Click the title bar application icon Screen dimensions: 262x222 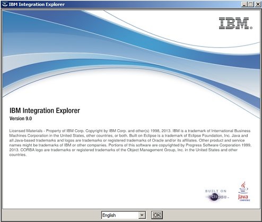[5, 4]
